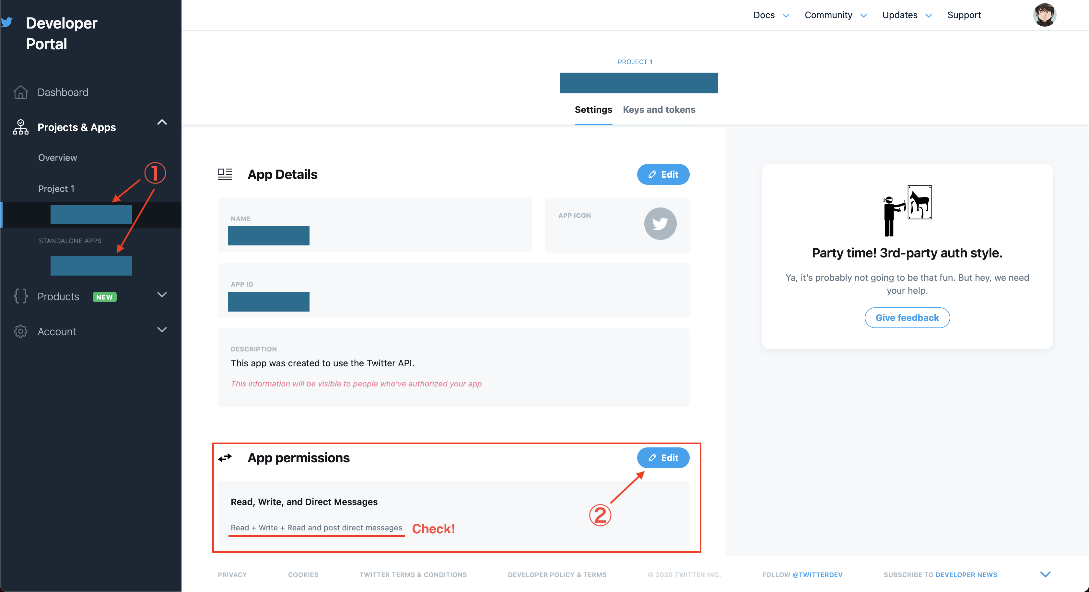Expand the Account menu
Screen dimensions: 1089x592
tap(162, 330)
